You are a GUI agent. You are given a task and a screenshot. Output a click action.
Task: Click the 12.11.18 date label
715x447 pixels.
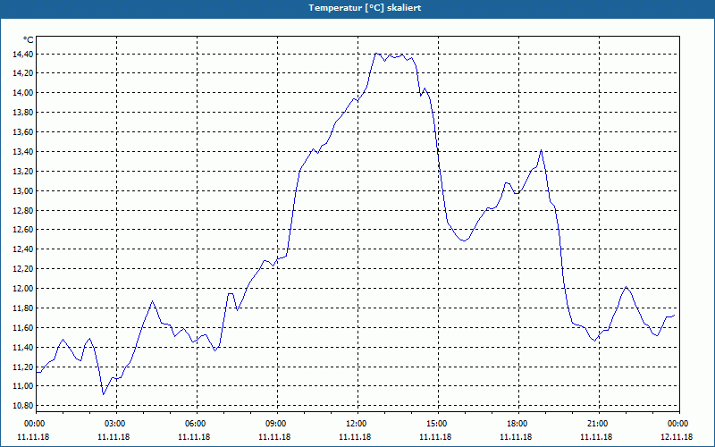click(677, 437)
